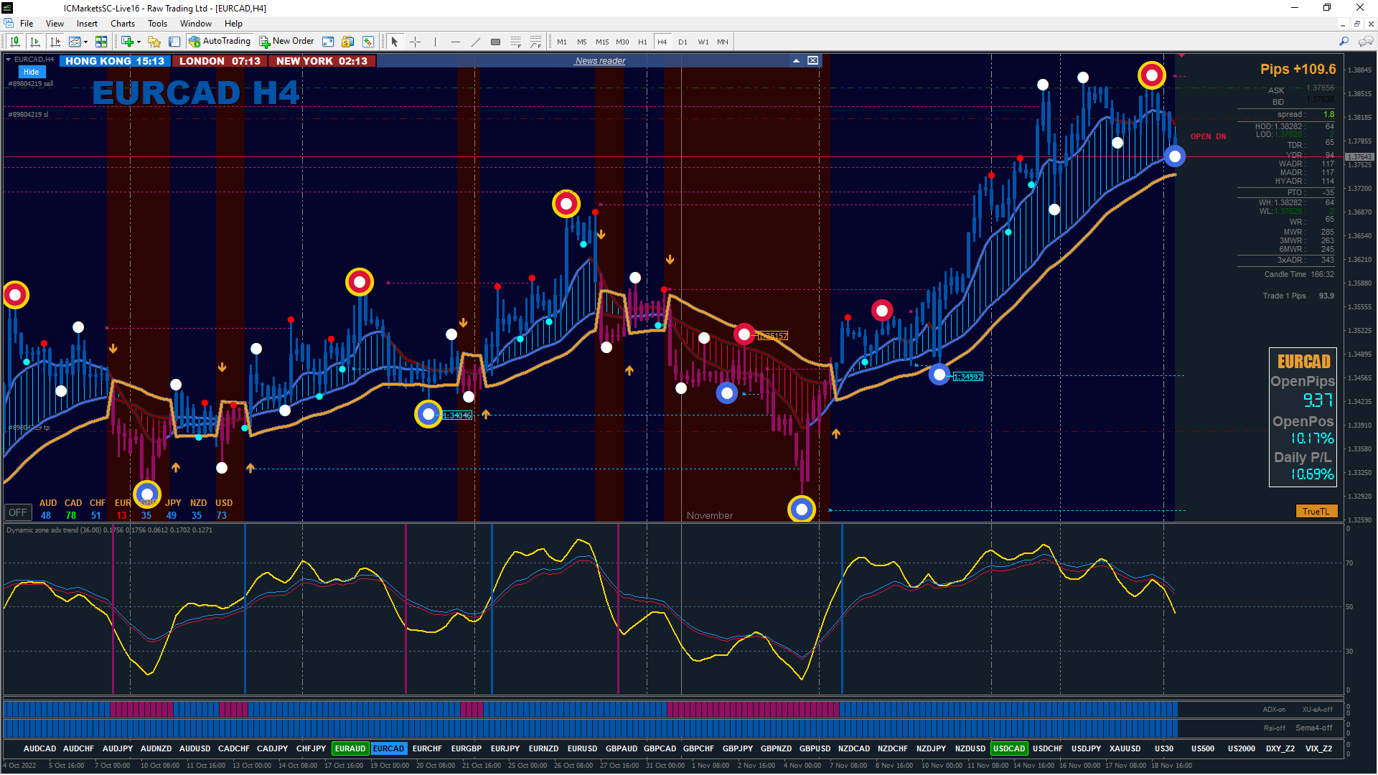This screenshot has width=1378, height=775.
Task: Collapse the News reader panel arrow
Action: tap(796, 61)
